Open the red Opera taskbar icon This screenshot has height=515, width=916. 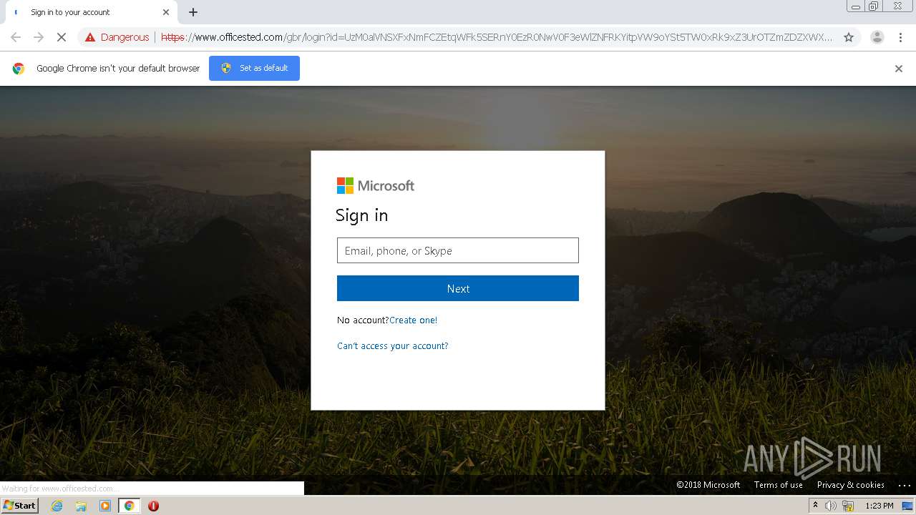point(153,506)
